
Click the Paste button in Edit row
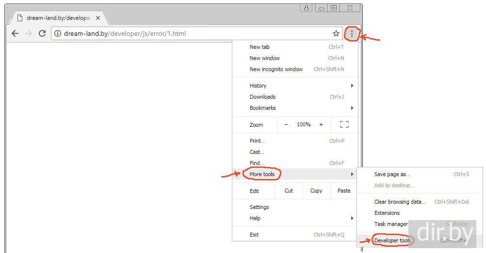click(x=344, y=191)
